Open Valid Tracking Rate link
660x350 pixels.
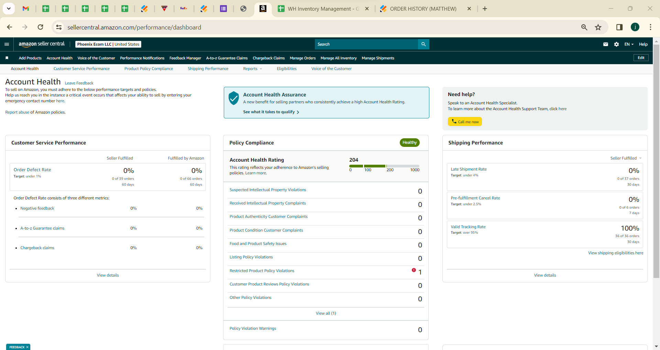tap(468, 227)
